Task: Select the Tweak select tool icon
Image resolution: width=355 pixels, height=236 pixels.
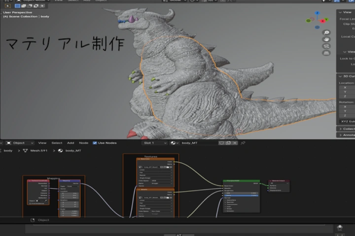Action: (x=8, y=6)
